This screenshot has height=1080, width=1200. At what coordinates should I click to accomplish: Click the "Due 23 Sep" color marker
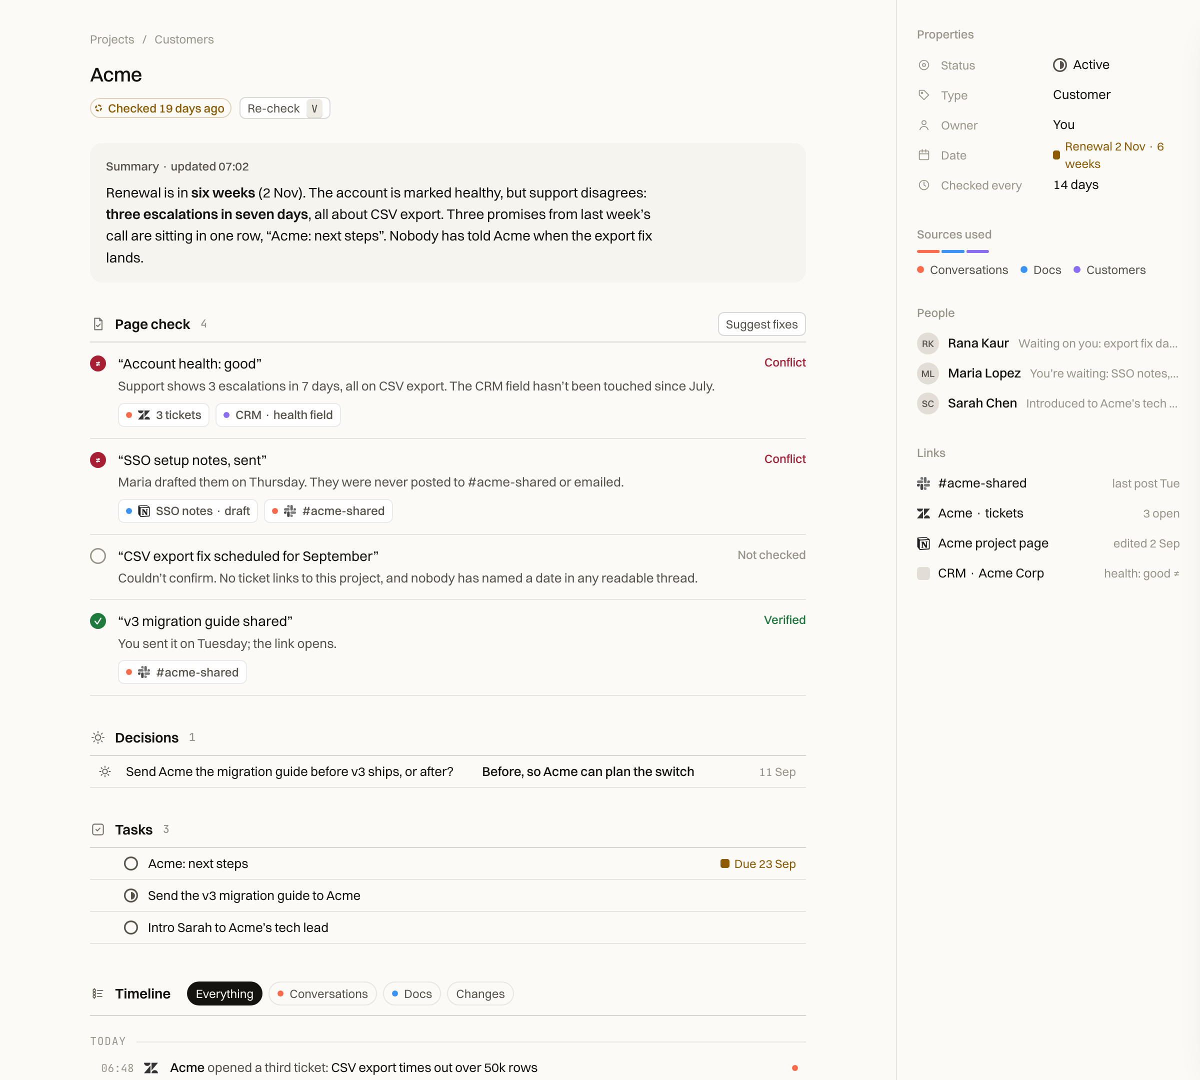(x=724, y=863)
